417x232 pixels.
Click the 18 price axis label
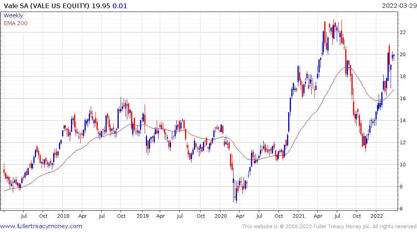tap(403, 76)
